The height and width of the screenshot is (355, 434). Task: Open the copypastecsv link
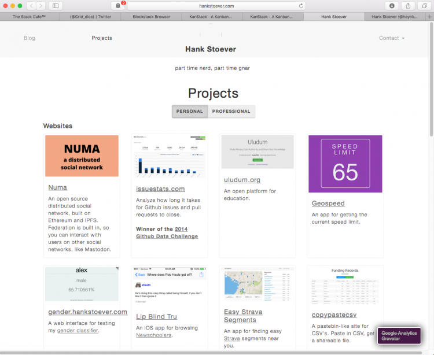[334, 315]
